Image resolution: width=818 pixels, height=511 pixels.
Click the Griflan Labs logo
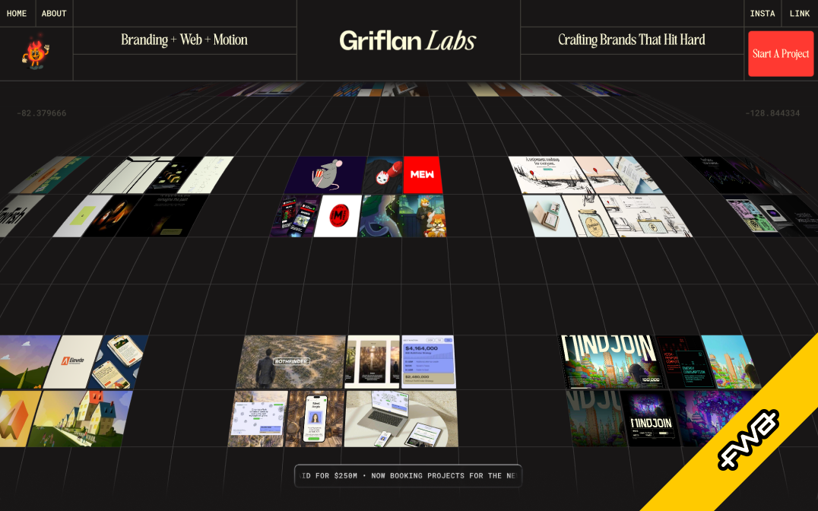click(x=407, y=41)
